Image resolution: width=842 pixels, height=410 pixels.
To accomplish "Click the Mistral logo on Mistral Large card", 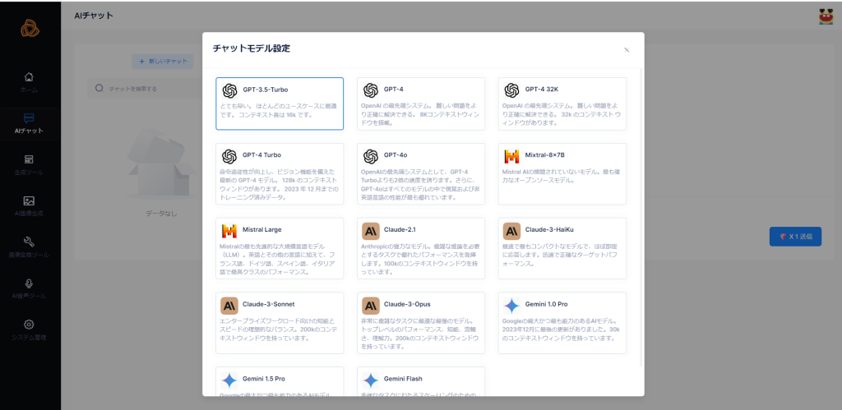I will 229,231.
